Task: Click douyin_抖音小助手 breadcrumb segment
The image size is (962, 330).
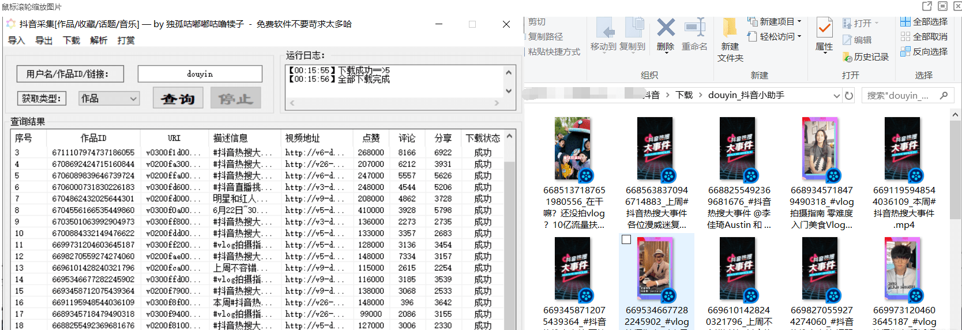Action: [746, 95]
